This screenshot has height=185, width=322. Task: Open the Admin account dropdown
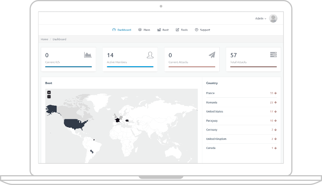click(260, 18)
